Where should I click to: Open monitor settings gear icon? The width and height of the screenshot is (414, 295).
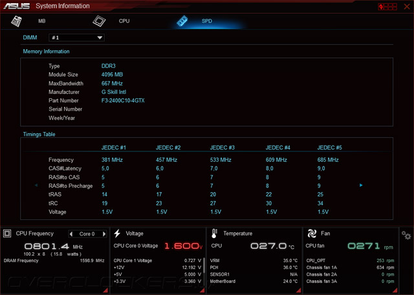pos(406,235)
